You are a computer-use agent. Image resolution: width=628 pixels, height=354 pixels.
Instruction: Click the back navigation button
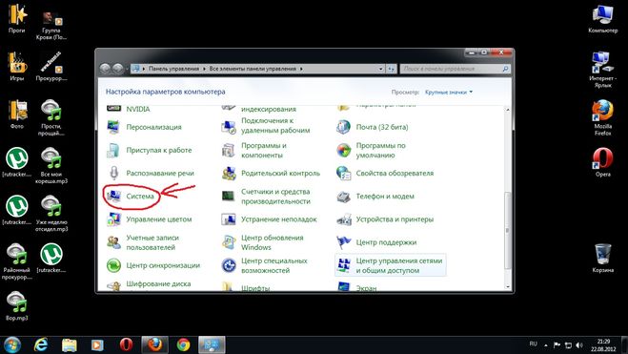point(106,69)
